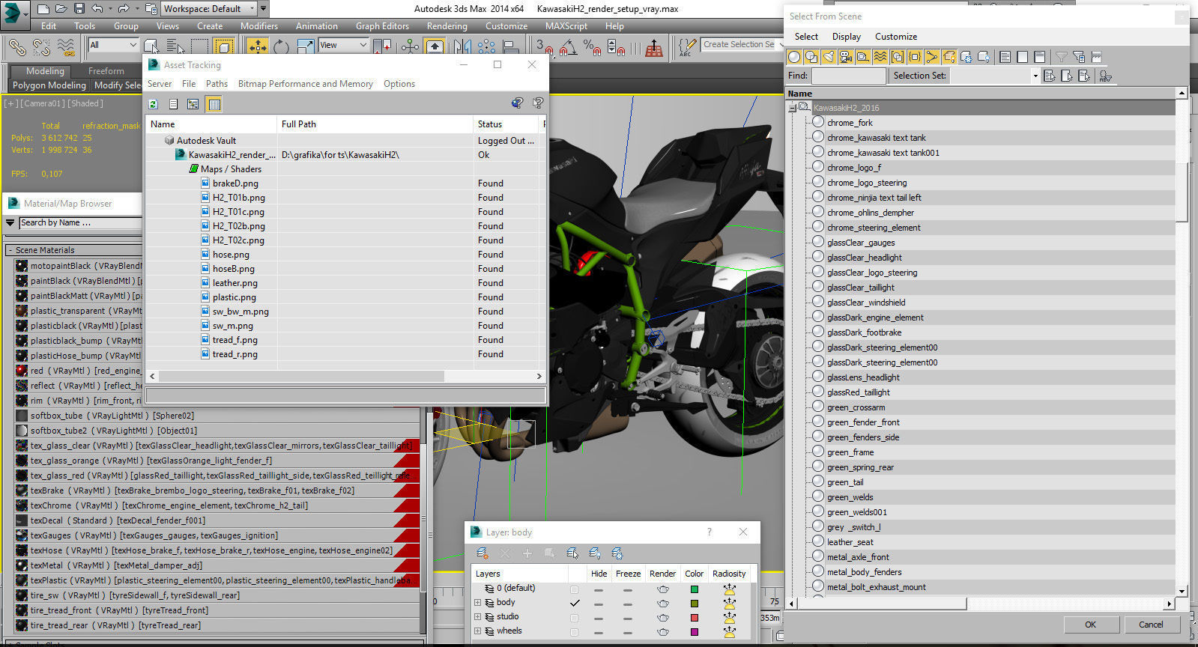Open the Selection Set dropdown arrow
1198x647 pixels.
click(x=1035, y=76)
